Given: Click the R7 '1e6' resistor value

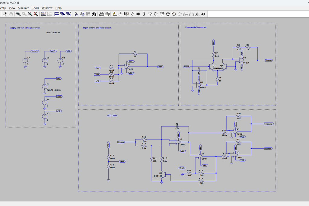Looking at the screenshot, I should coord(217,56).
